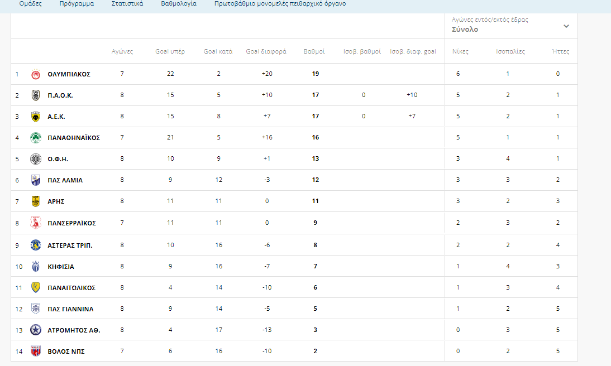Click the ΠΑΣ Λαμία team crest

(x=35, y=180)
